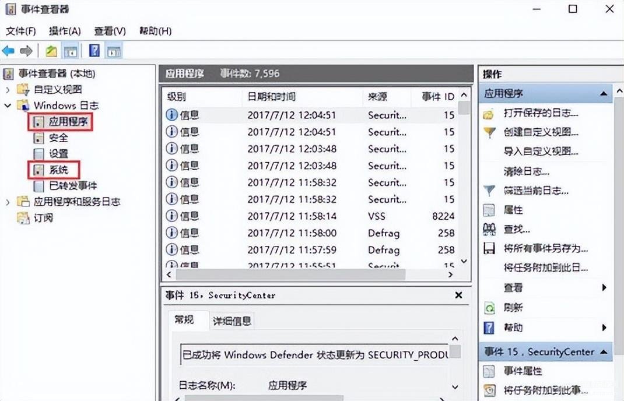The image size is (624, 401).
Task: Toggle the Show/Hide Action Pane icon
Action: [x=114, y=51]
